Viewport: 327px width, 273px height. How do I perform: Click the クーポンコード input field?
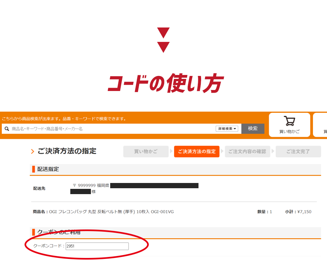tap(97, 246)
